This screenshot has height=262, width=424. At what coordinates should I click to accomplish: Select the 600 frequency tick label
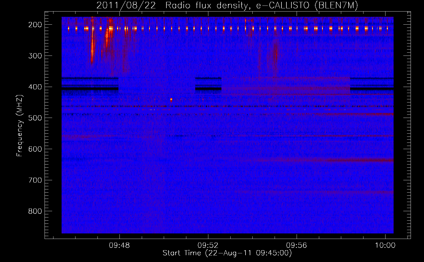coord(35,149)
